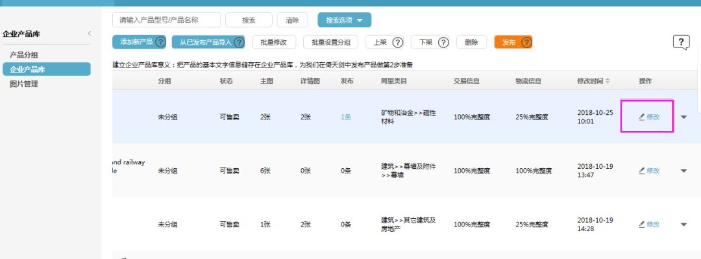Click the 批量修改 button
The height and width of the screenshot is (259, 701).
click(x=274, y=42)
